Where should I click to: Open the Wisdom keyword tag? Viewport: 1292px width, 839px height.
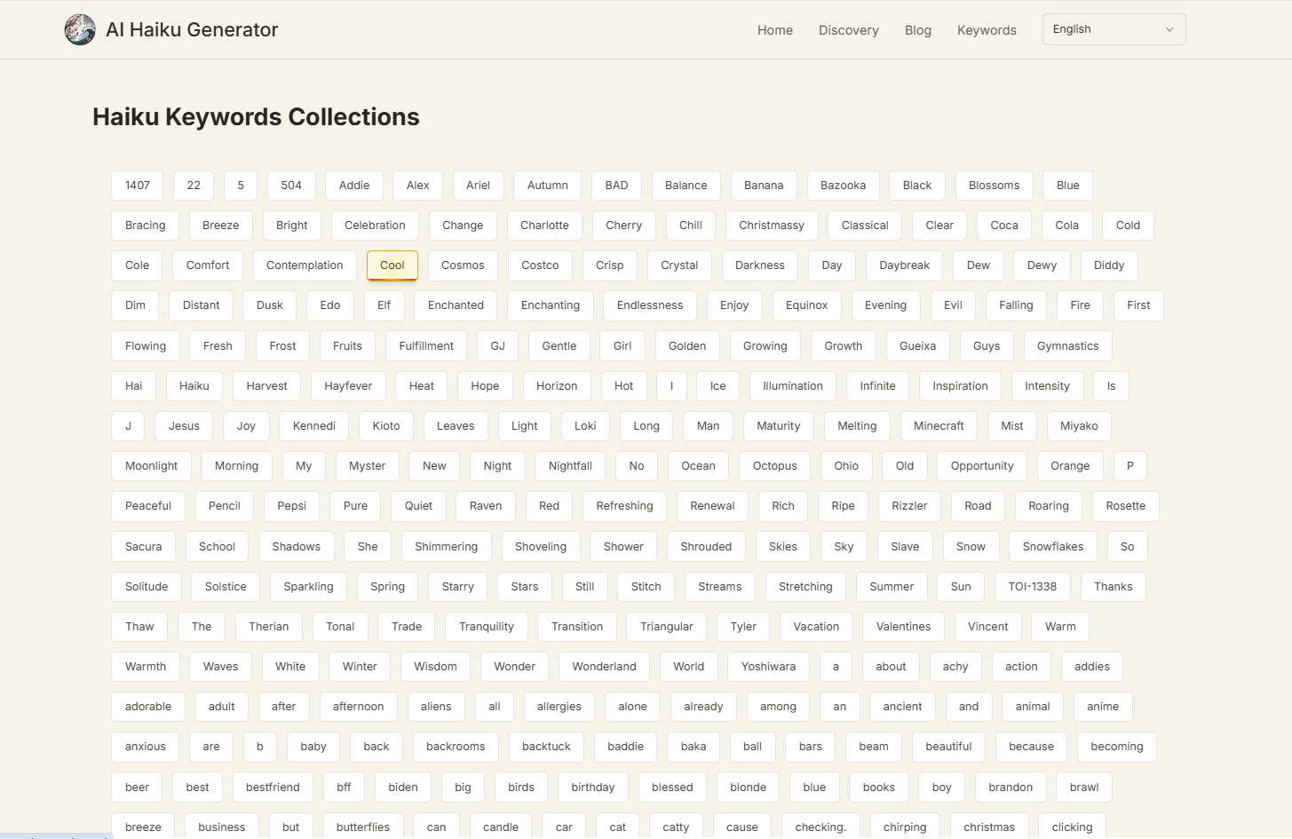(435, 667)
